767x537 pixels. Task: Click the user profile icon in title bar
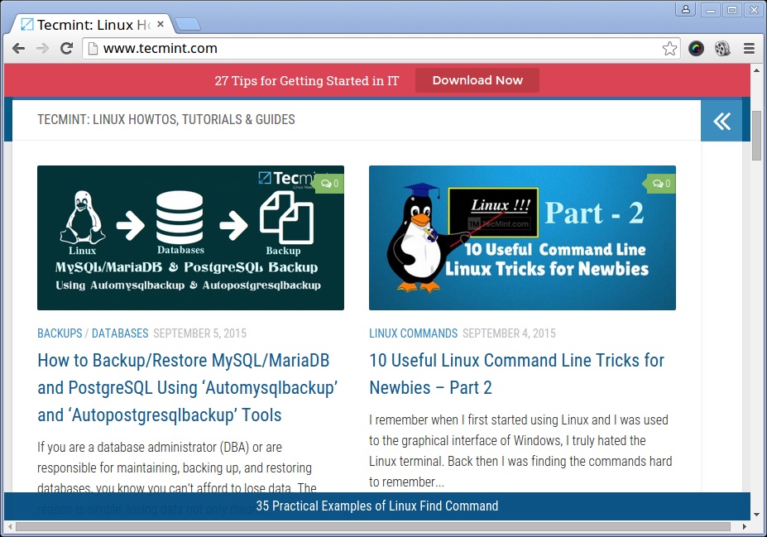point(686,9)
